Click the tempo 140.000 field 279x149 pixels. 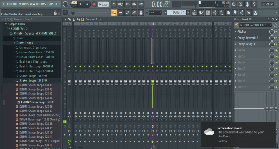(x=103, y=4)
